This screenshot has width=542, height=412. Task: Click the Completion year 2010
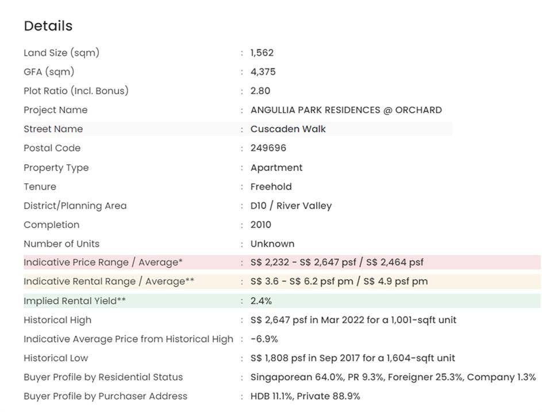click(261, 225)
